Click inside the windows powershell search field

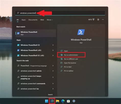pos(60,13)
